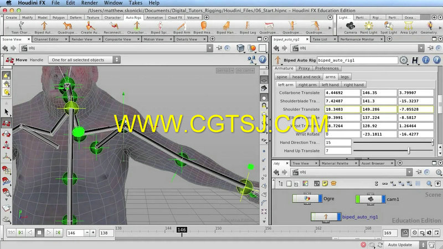The width and height of the screenshot is (443, 249).
Task: Add a new tab to Scene View pane
Action: pos(212,39)
